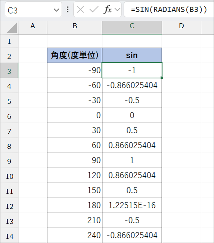Select the row 9 header
This screenshot has height=243, width=214.
[9, 160]
